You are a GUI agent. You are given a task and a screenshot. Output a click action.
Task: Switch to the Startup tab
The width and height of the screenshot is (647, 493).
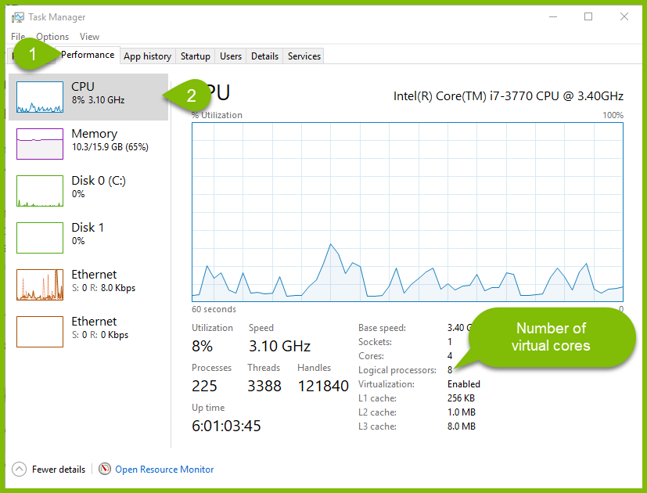tap(195, 56)
